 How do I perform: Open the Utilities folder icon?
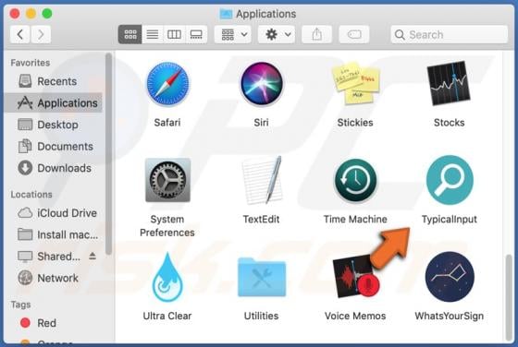262,278
